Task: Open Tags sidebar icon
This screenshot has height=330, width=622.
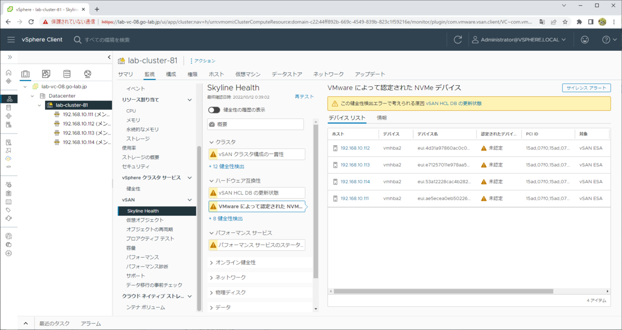Action: point(9,210)
